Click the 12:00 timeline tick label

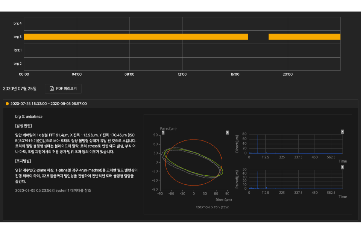pos(182,74)
